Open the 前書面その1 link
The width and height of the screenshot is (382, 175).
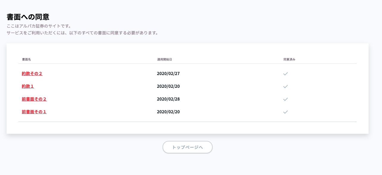tap(34, 112)
